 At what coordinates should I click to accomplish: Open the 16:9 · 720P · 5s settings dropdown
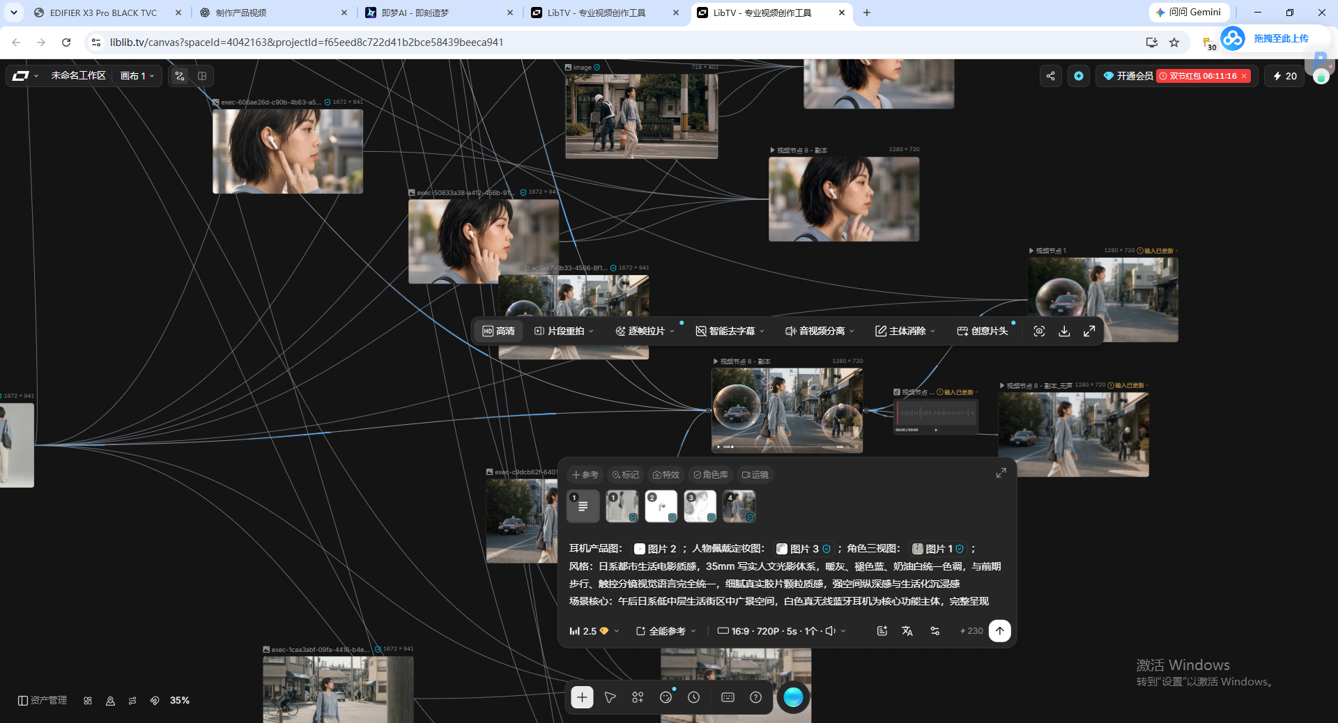point(781,631)
